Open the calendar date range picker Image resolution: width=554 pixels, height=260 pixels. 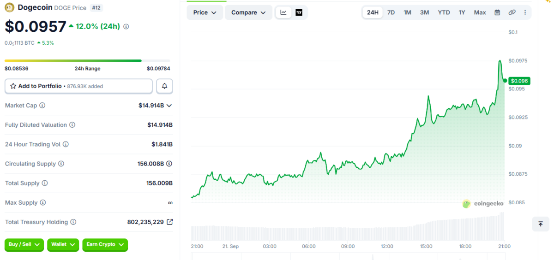pyautogui.click(x=497, y=12)
